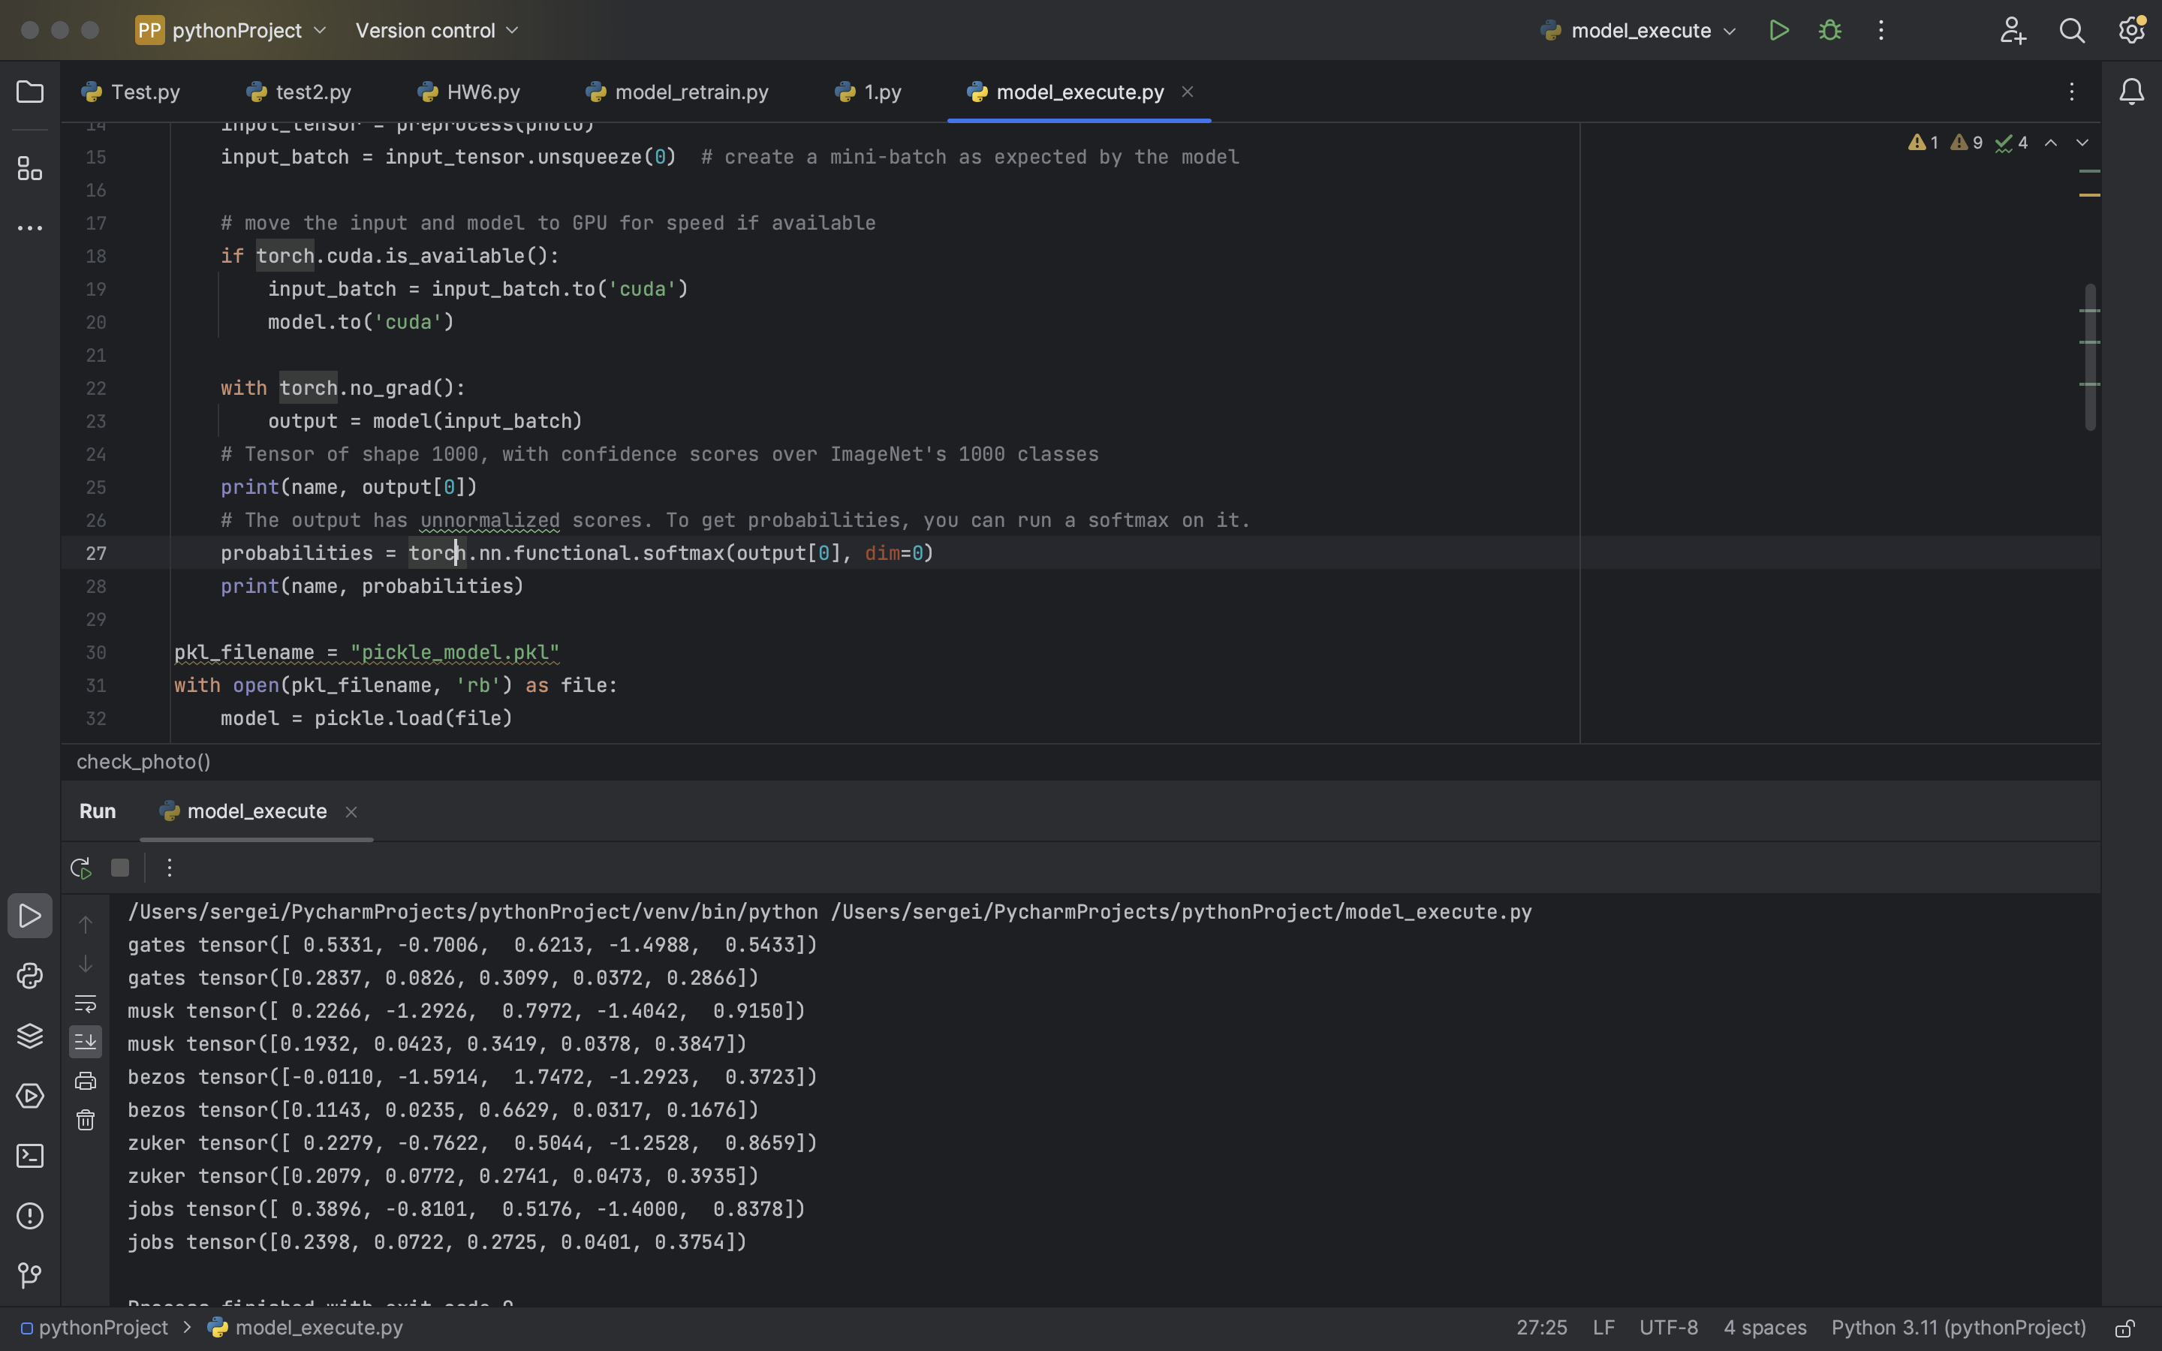
Task: Open the Version control dropdown
Action: 437,30
